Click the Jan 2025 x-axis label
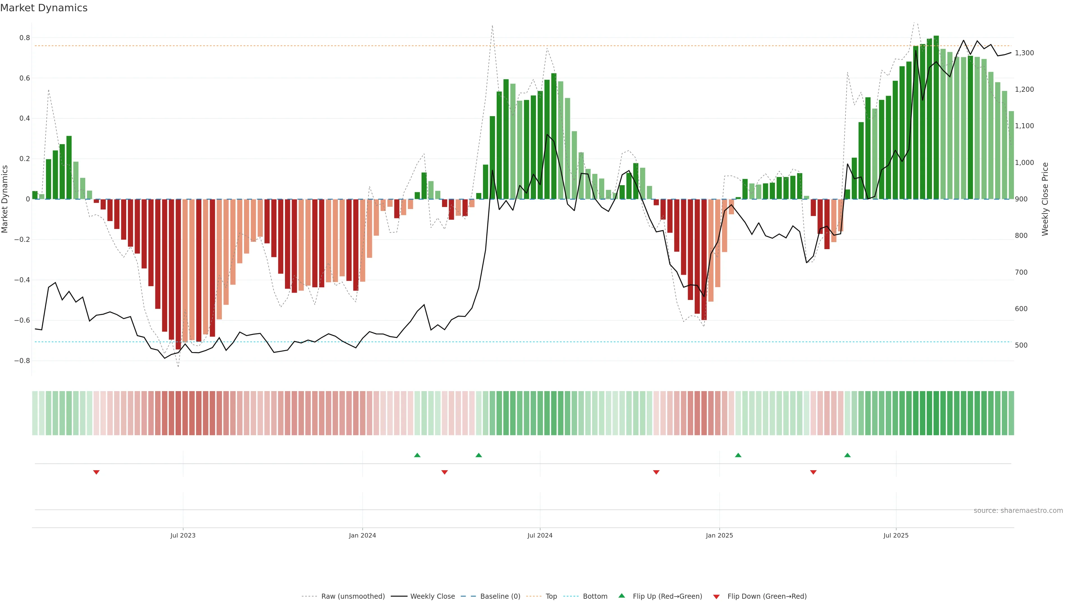Image resolution: width=1077 pixels, height=606 pixels. pos(719,535)
